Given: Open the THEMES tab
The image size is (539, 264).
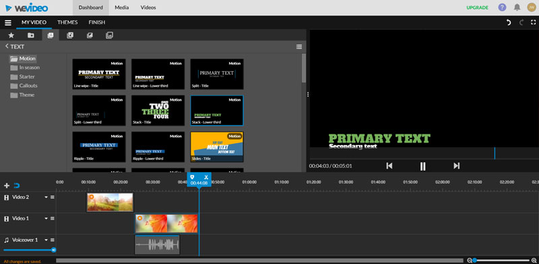Looking at the screenshot, I should coord(67,22).
